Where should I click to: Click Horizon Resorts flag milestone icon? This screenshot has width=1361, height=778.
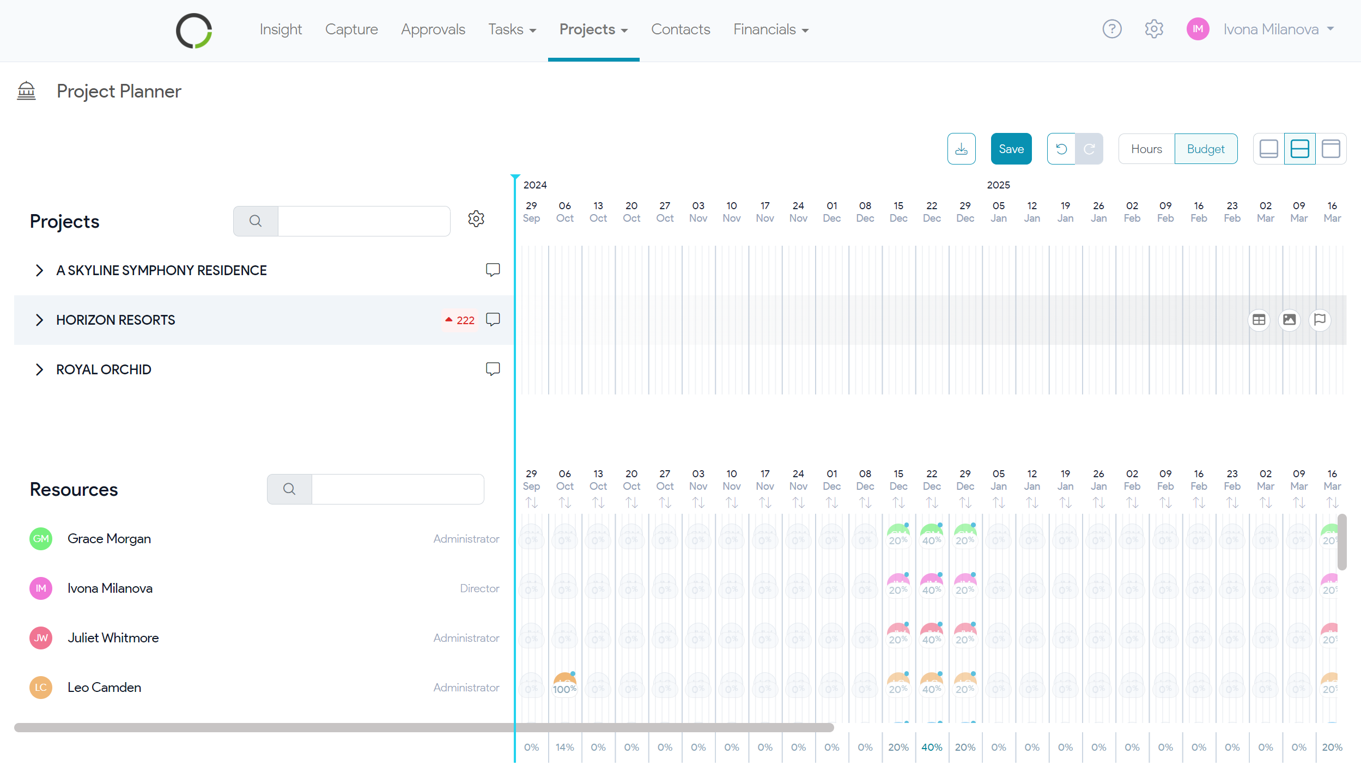[x=1320, y=320]
